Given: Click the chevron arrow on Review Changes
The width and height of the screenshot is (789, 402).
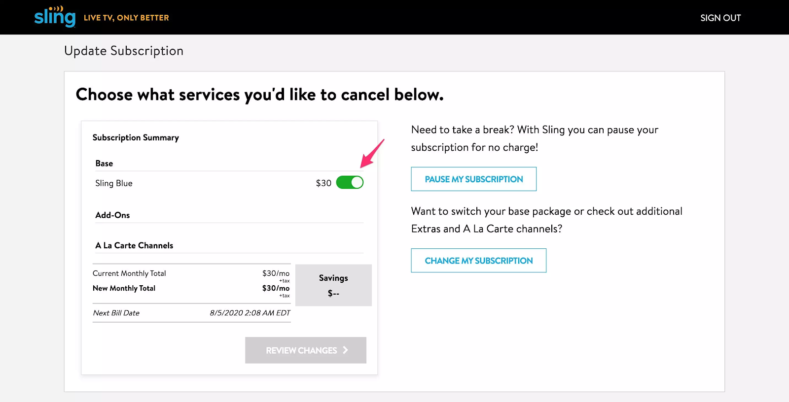Looking at the screenshot, I should (345, 350).
